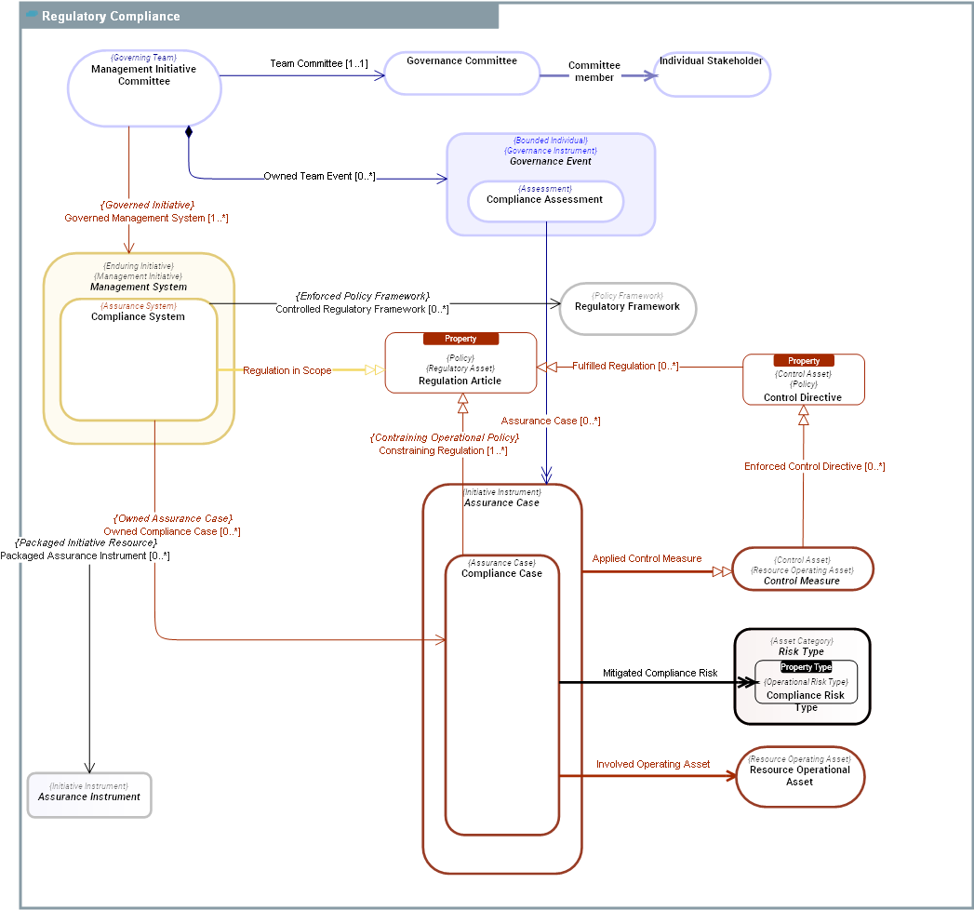
Task: Click the Governance Committee rounded rectangle
Action: pos(461,72)
